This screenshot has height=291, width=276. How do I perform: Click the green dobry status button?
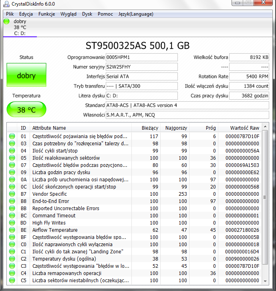click(26, 75)
